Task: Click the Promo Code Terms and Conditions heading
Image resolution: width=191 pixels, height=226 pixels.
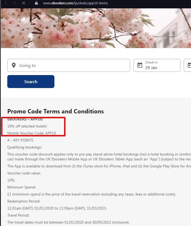Action: click(x=55, y=111)
